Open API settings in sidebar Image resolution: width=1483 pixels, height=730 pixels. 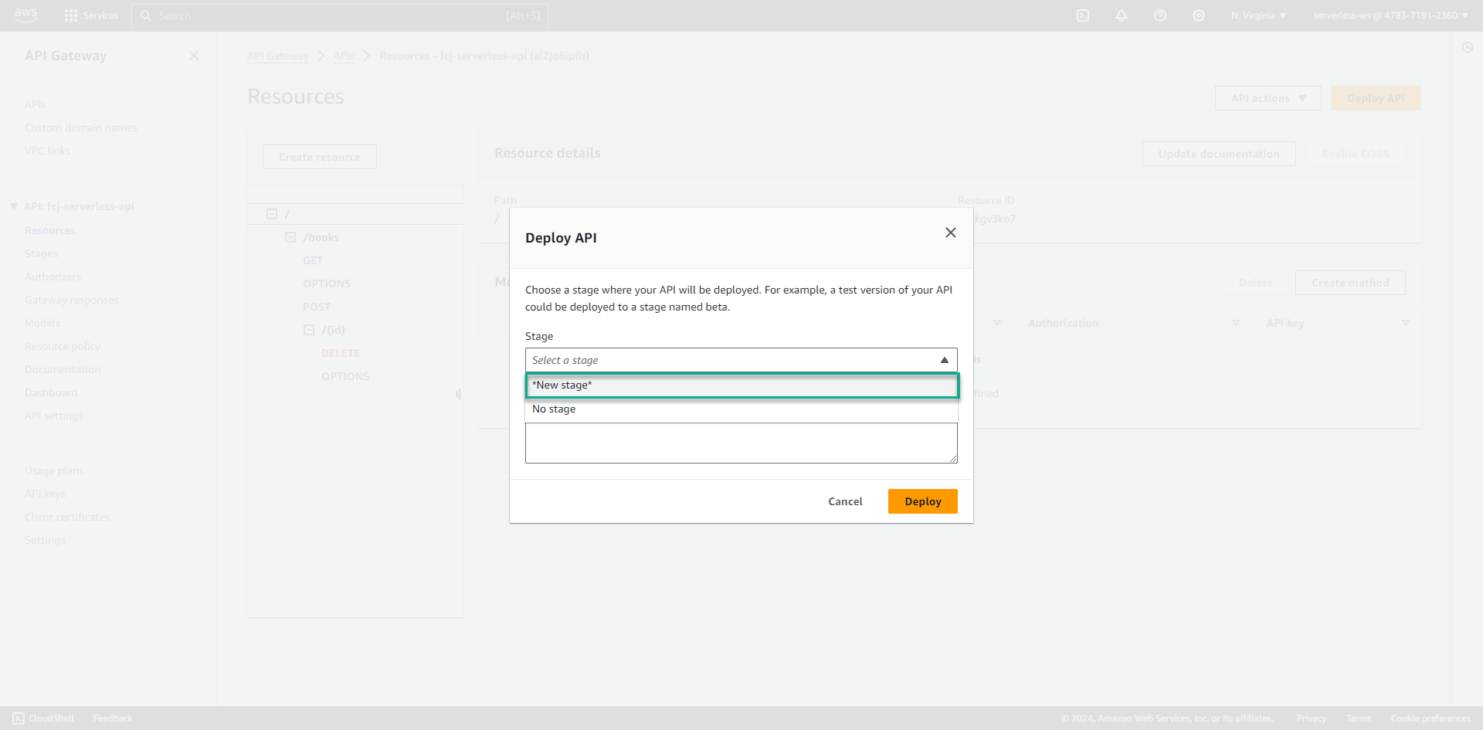[x=54, y=416]
